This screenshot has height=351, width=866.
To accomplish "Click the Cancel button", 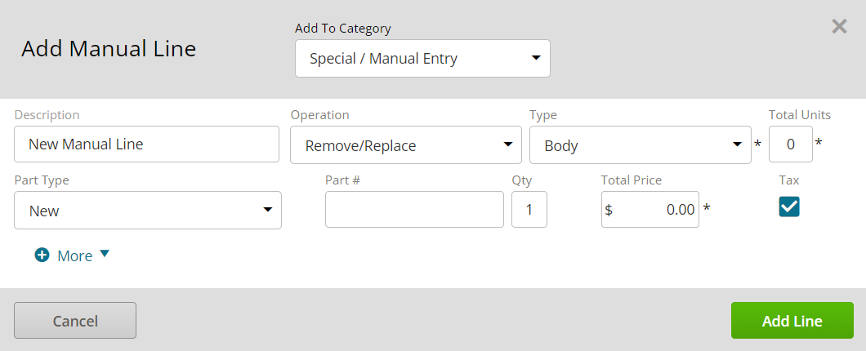I will tap(75, 320).
